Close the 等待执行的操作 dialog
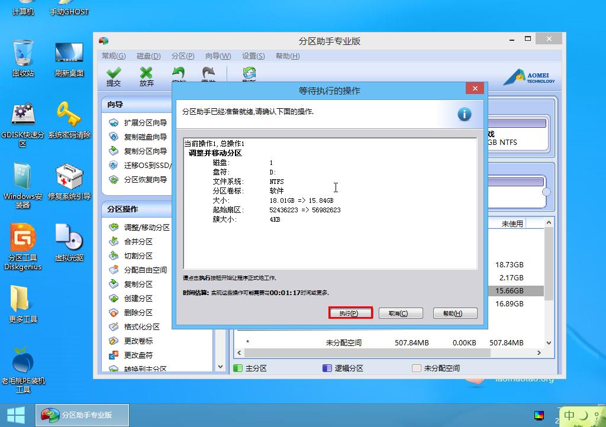The image size is (606, 427). (x=475, y=89)
